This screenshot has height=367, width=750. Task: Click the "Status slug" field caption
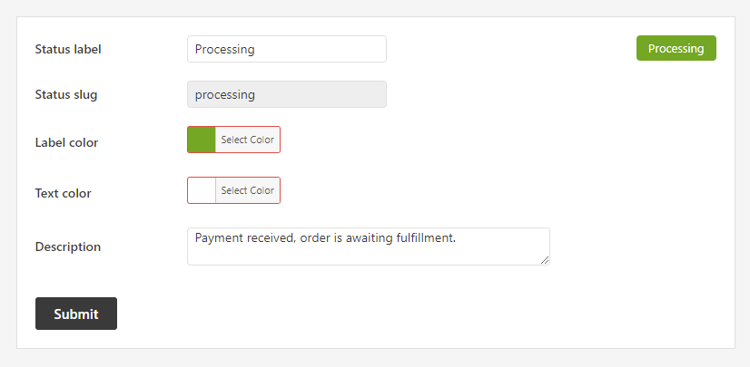point(66,94)
